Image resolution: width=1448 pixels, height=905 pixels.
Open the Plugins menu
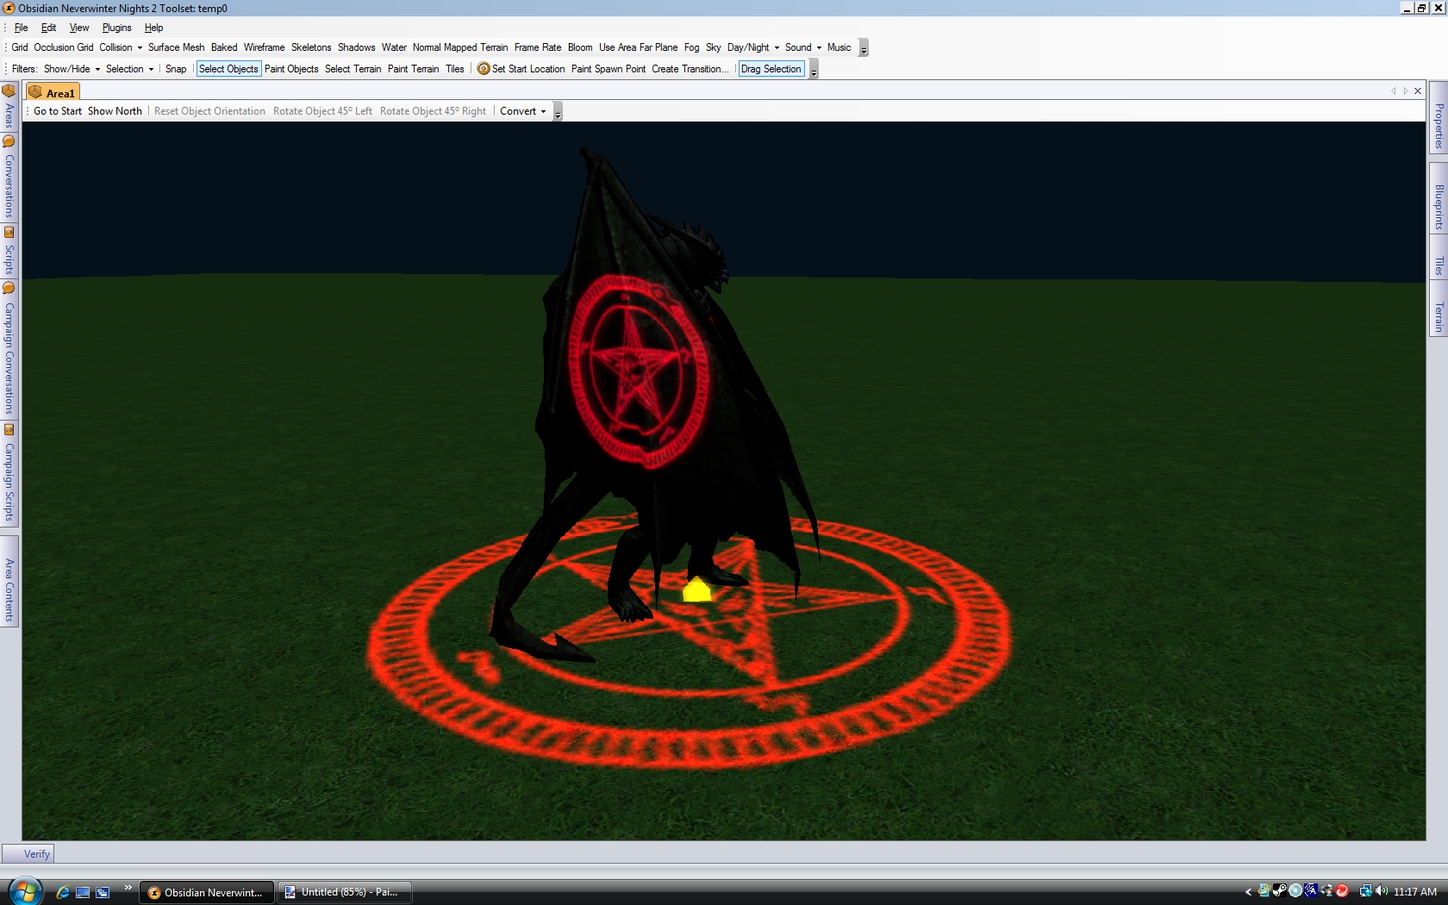click(x=116, y=28)
